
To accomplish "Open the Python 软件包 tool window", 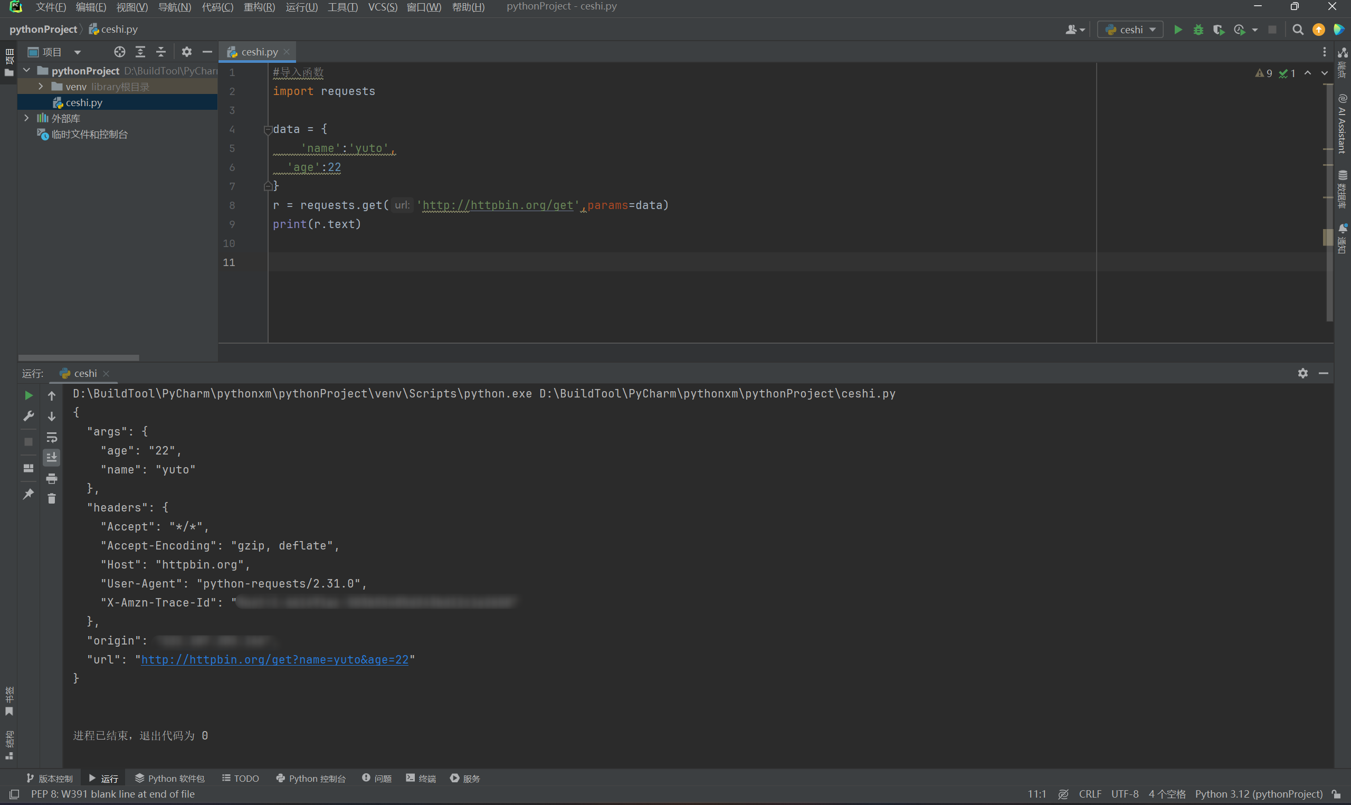I will tap(170, 778).
